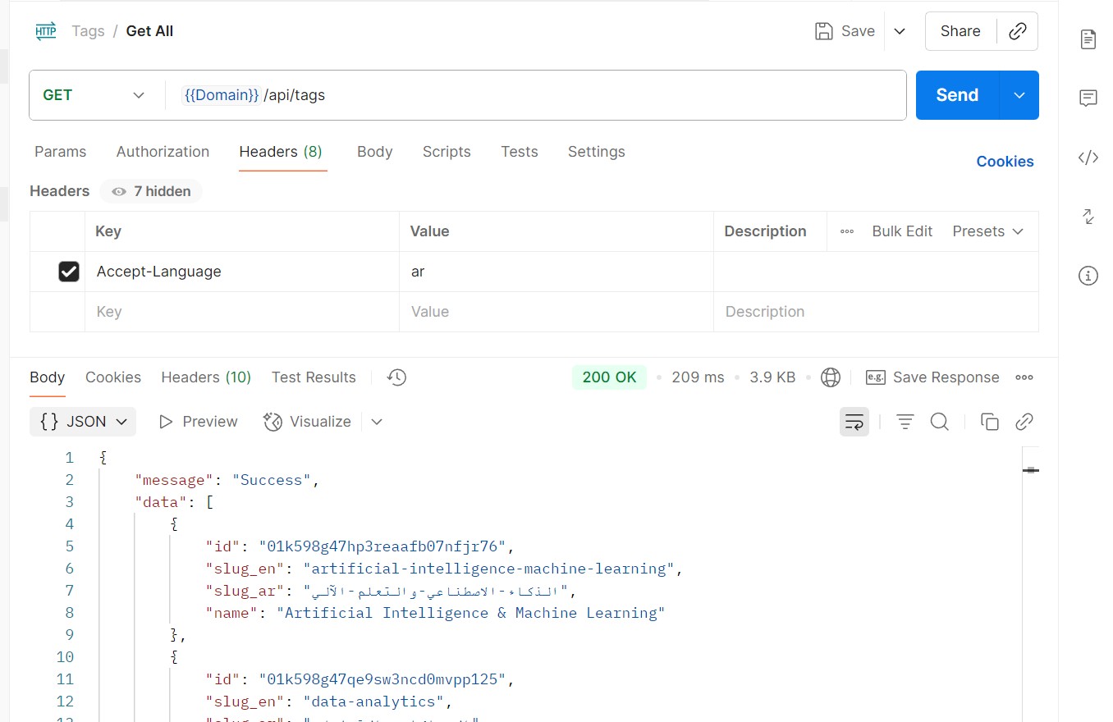Uncheck the Accept-Language header checkbox
Screen dimensions: 1113x722
(69, 272)
